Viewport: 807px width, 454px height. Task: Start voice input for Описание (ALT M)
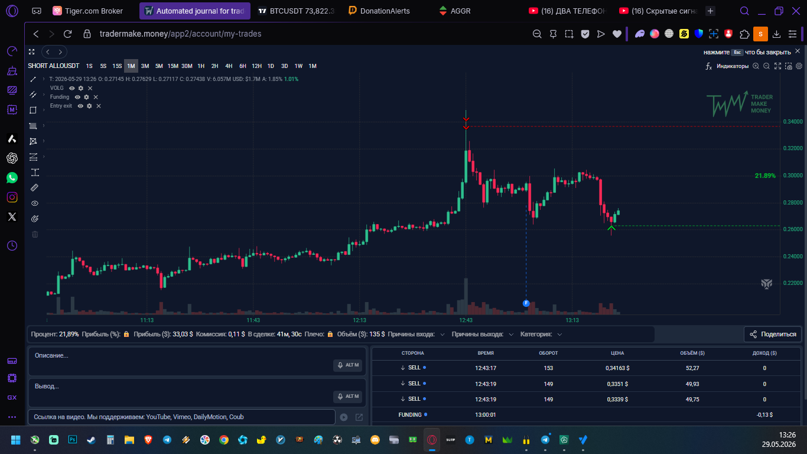click(x=348, y=365)
